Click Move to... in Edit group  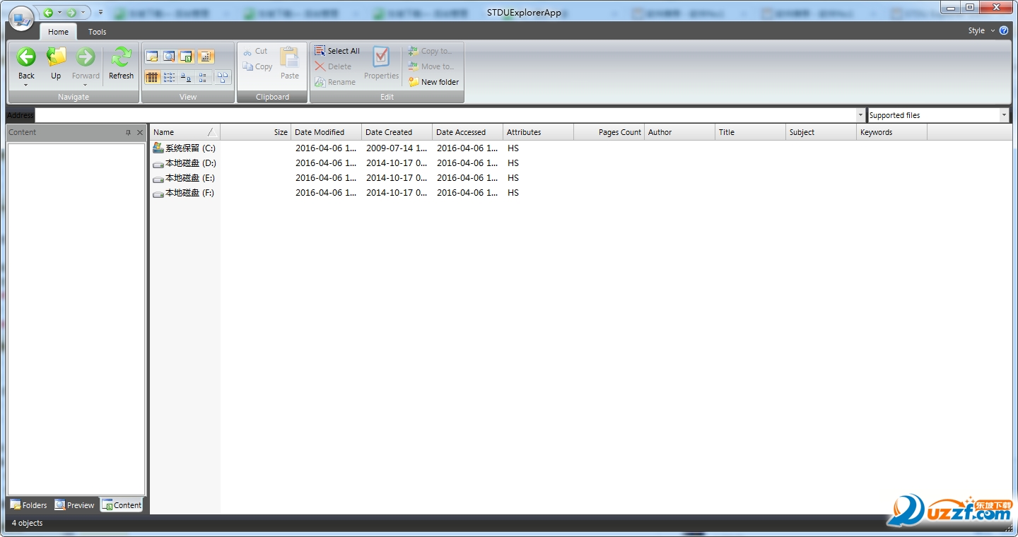click(431, 66)
